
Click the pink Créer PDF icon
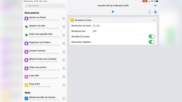click(x=26, y=77)
